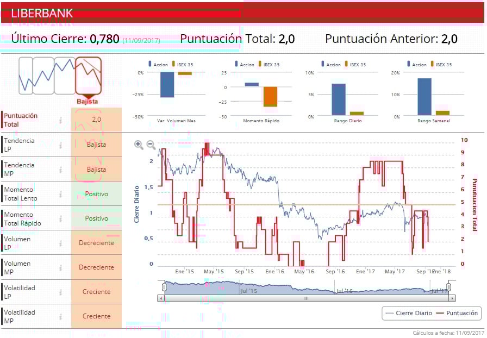Select the second trend pattern thumbnail
The width and height of the screenshot is (487, 338).
[x=43, y=76]
